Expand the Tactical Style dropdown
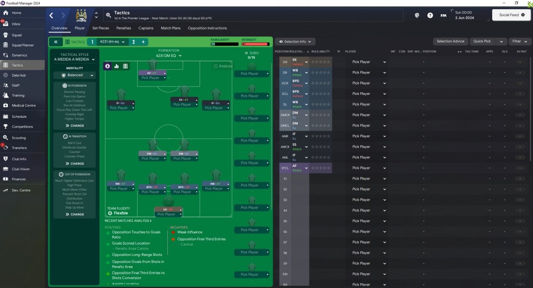The width and height of the screenshot is (533, 288). point(75,59)
